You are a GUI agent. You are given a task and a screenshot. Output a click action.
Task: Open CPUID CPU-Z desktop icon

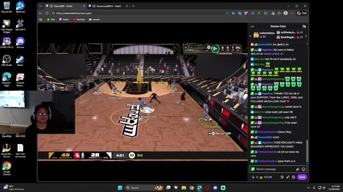[7, 43]
